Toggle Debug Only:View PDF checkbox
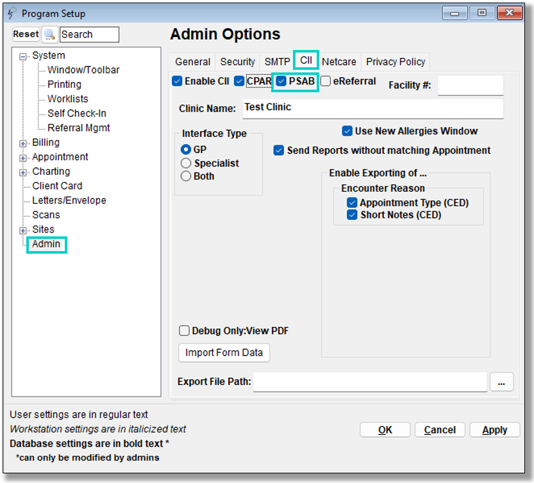This screenshot has height=483, width=534. click(185, 331)
